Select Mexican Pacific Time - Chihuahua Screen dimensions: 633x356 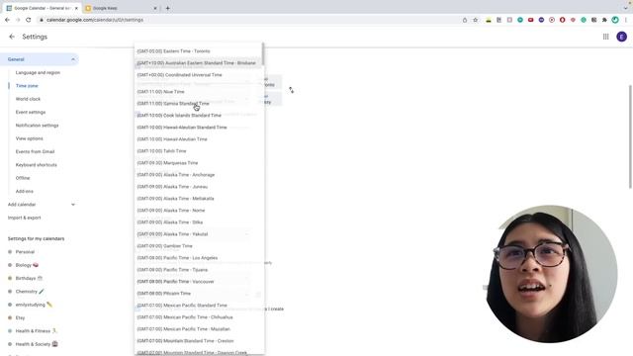[198, 317]
